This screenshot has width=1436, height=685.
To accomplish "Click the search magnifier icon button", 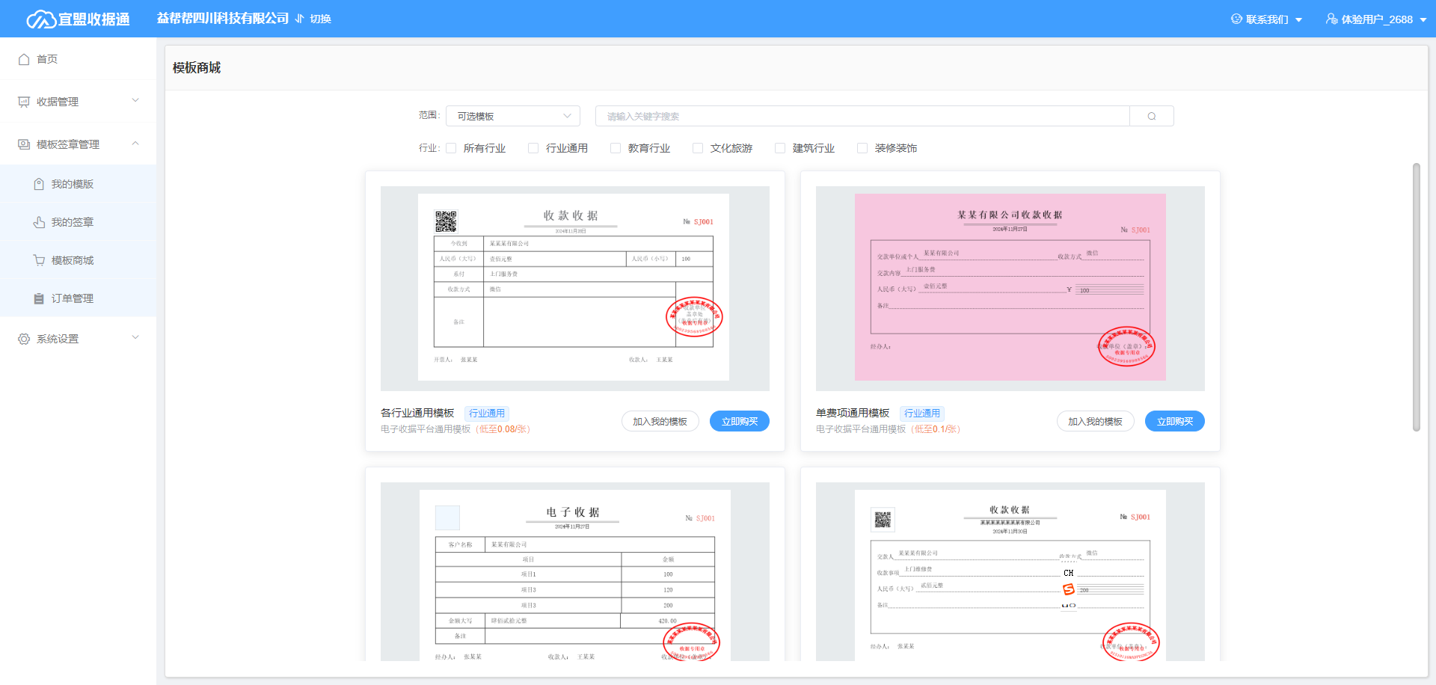I will pos(1151,116).
